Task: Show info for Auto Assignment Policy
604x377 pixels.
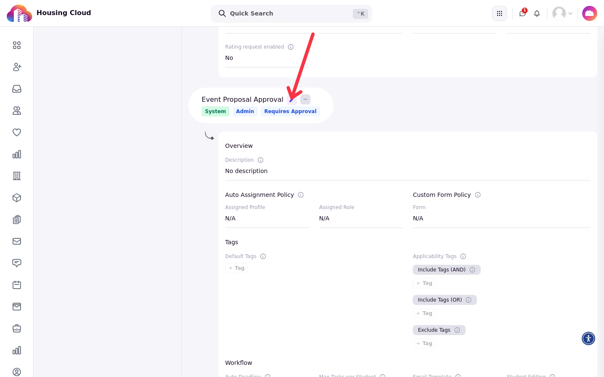Action: tap(301, 195)
